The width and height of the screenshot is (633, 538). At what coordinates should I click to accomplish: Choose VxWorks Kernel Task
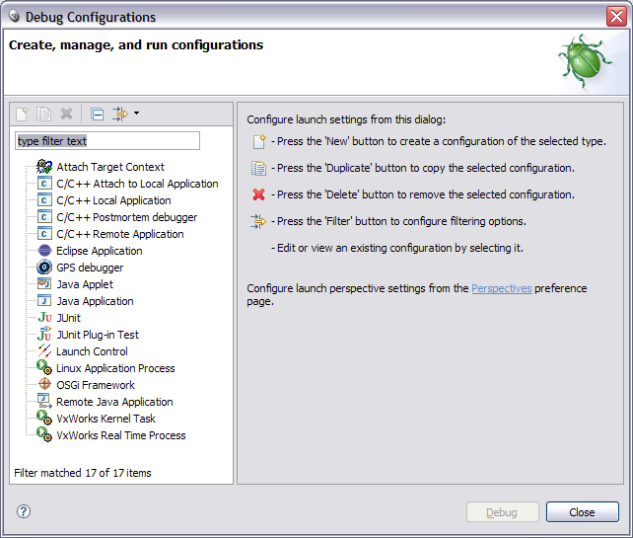click(x=105, y=419)
